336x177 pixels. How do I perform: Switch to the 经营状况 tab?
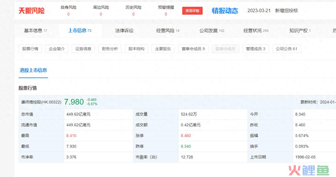[256, 30]
